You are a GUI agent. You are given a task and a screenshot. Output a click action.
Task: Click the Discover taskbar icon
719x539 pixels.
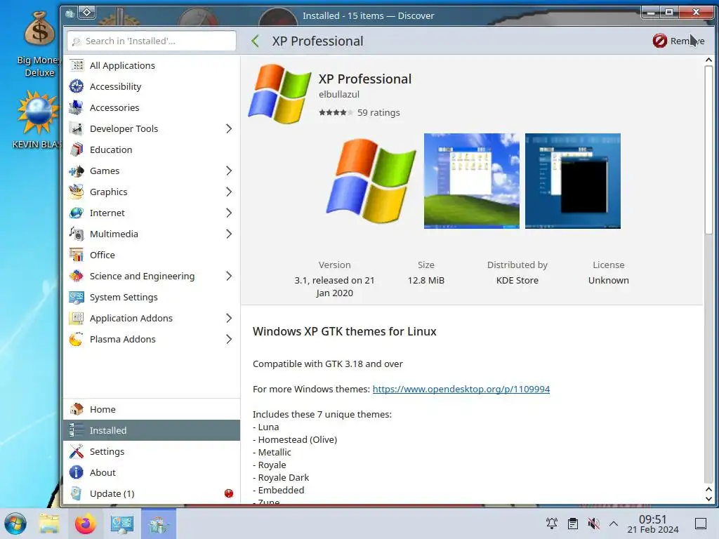(x=159, y=524)
